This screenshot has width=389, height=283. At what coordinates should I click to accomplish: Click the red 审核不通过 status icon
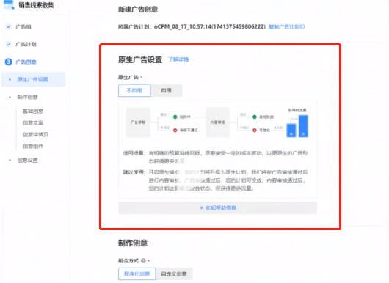pyautogui.click(x=175, y=130)
